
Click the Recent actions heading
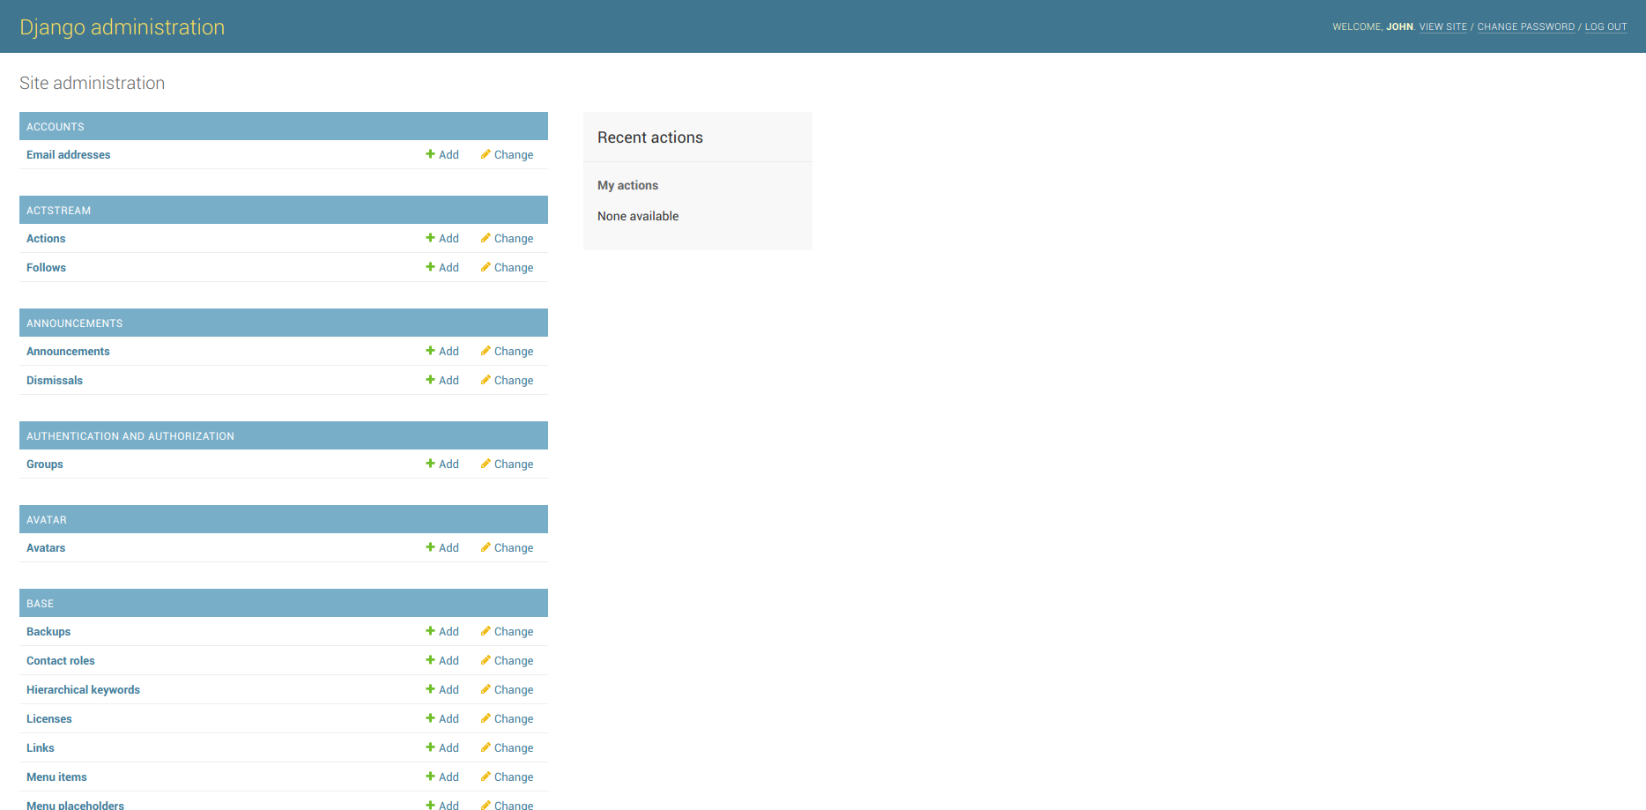coord(650,137)
